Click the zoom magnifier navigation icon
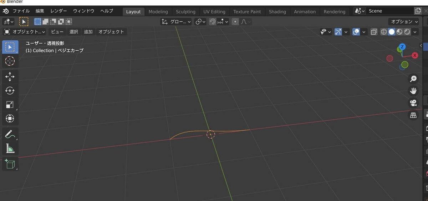 tap(413, 79)
